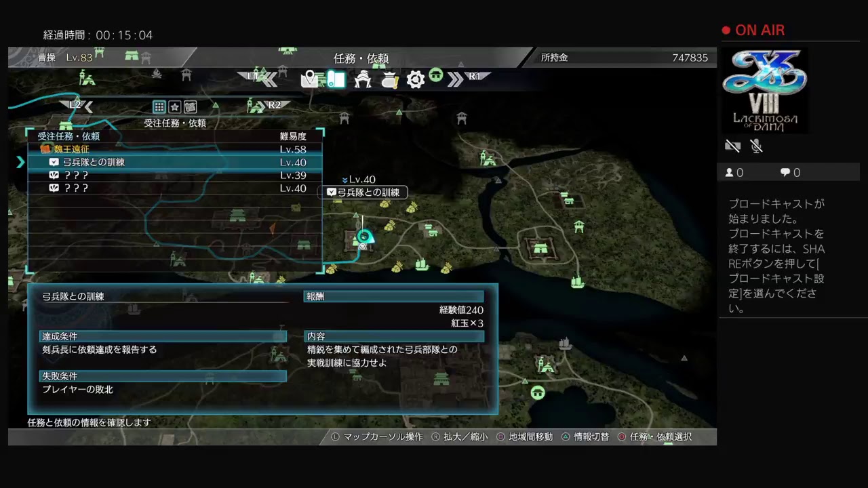This screenshot has height=488, width=868.
Task: Click the 弓兵隊との訓練 map tooltip label
Action: tap(363, 192)
